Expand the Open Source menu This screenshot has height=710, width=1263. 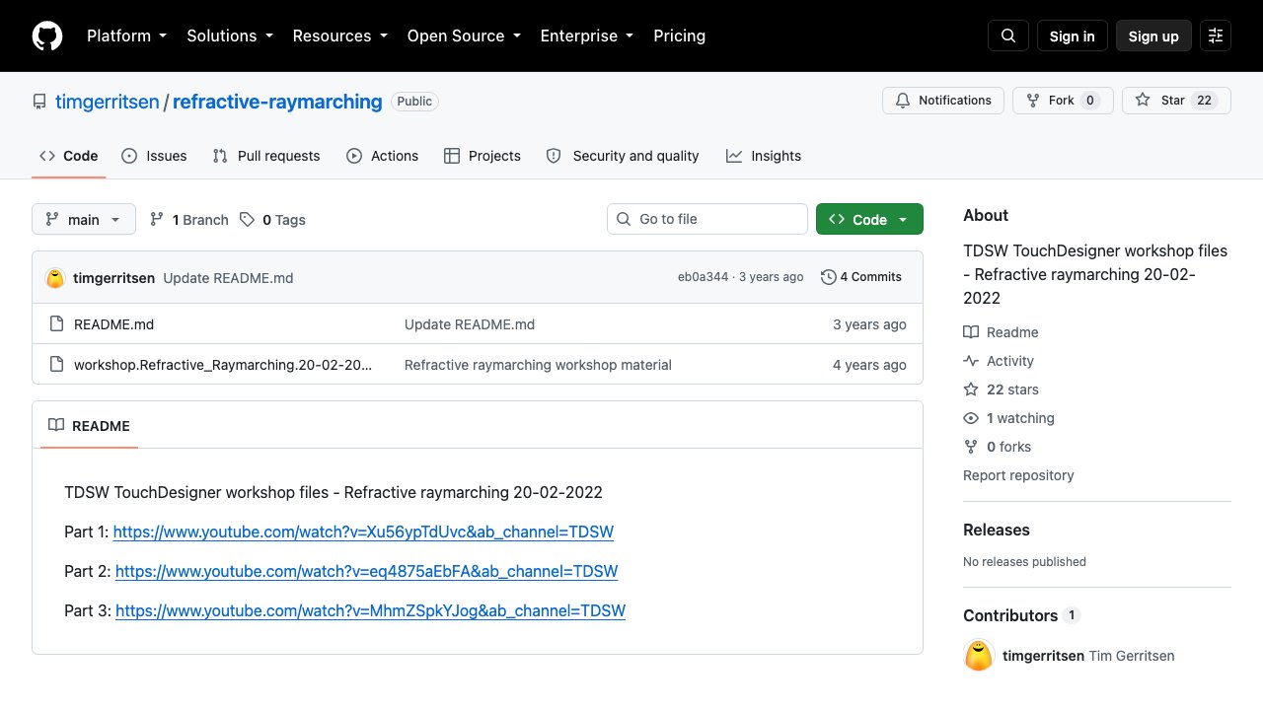click(x=464, y=35)
